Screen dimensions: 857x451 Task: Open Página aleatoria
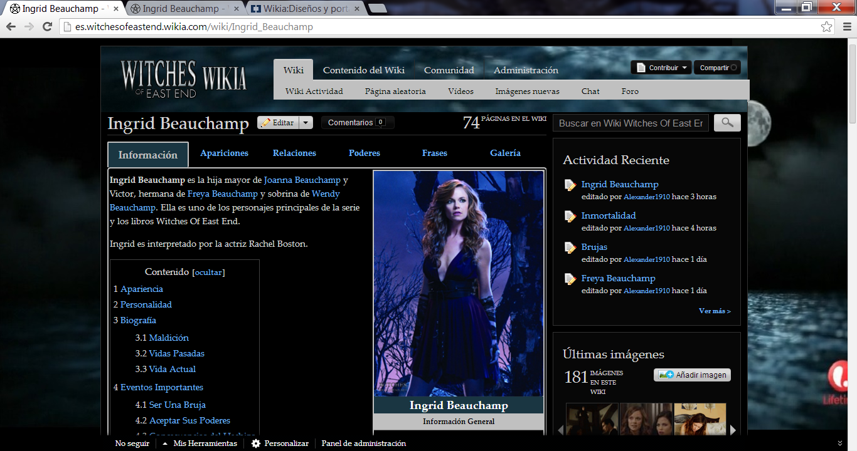point(395,91)
